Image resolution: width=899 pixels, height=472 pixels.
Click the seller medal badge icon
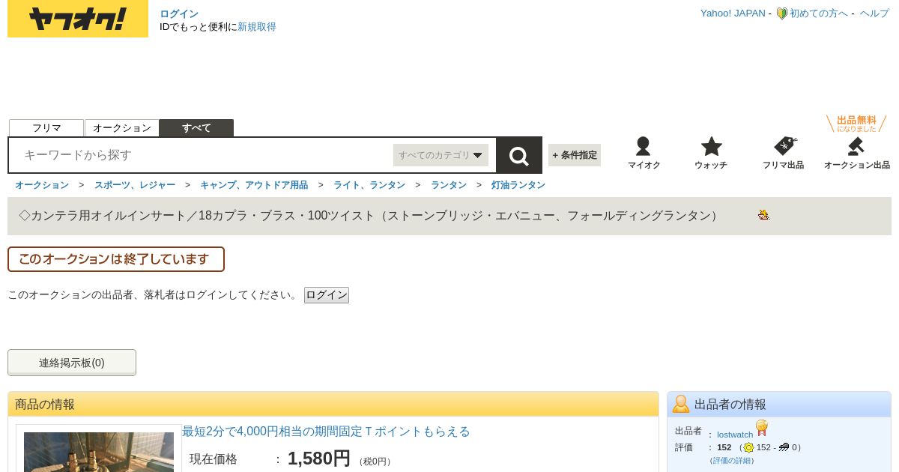coord(762,428)
